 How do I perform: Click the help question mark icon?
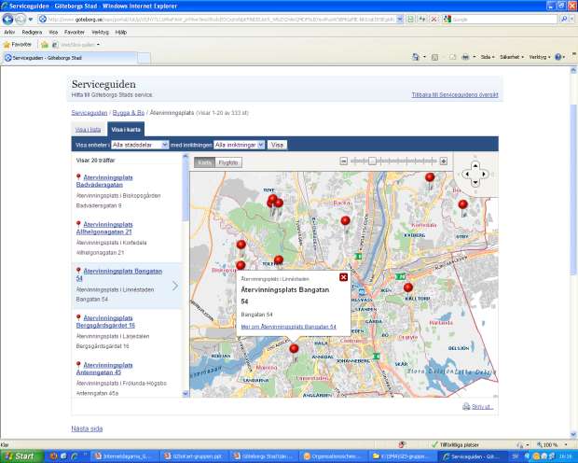tap(557, 57)
